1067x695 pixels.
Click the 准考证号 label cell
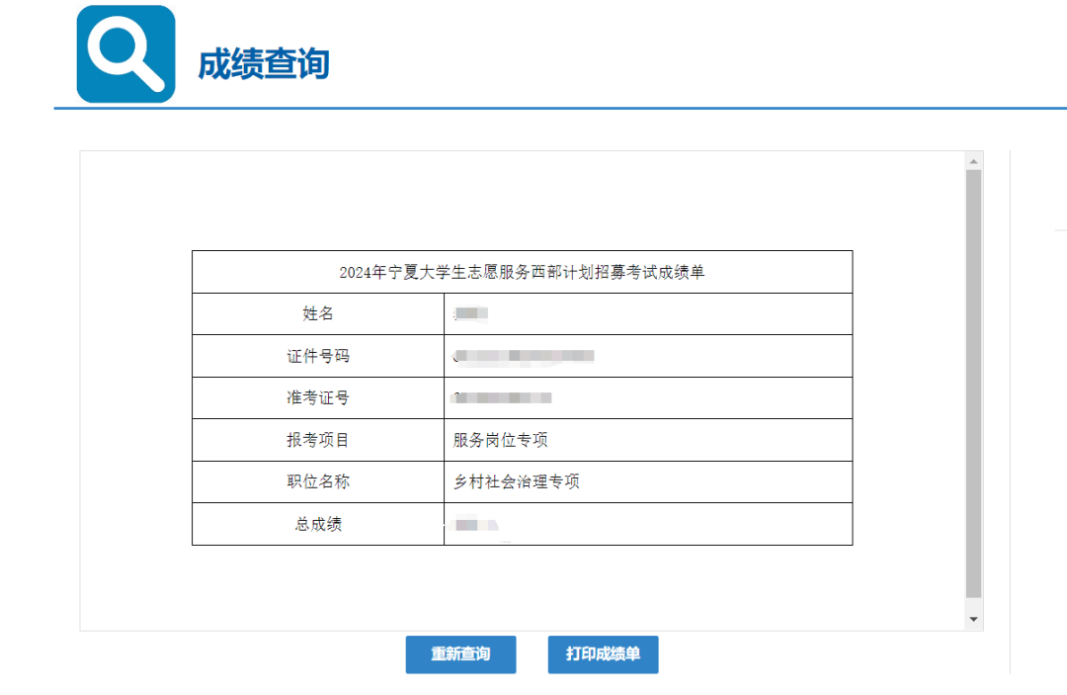click(318, 398)
